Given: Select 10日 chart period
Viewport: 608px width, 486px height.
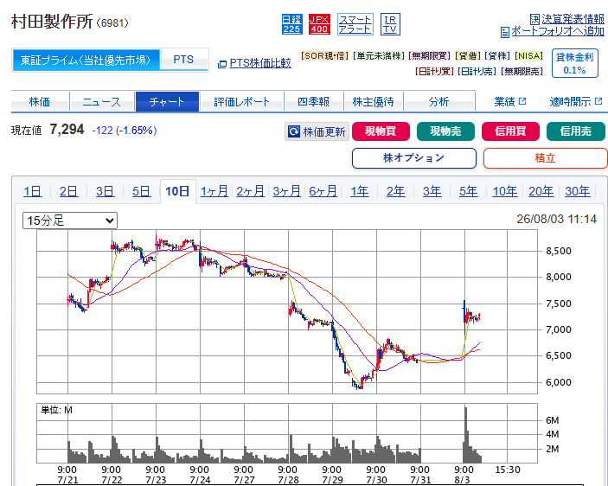Looking at the screenshot, I should point(177,191).
